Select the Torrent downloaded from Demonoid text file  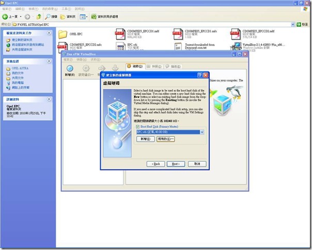click(178, 46)
